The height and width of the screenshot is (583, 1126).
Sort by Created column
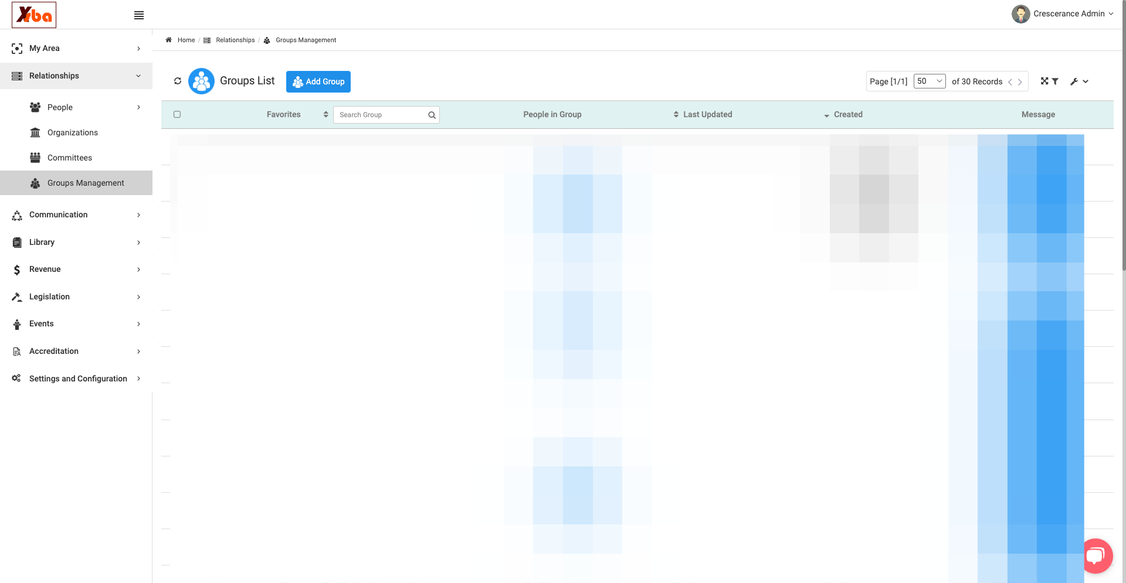pos(843,115)
